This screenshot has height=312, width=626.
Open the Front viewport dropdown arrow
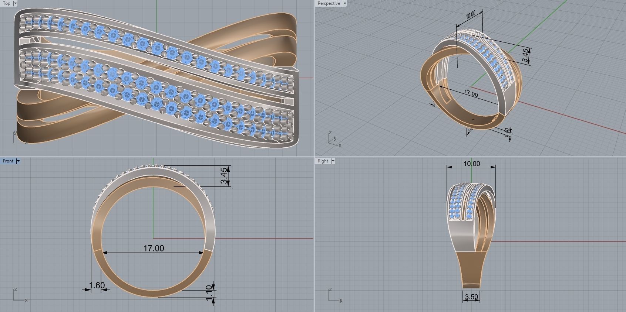18,161
